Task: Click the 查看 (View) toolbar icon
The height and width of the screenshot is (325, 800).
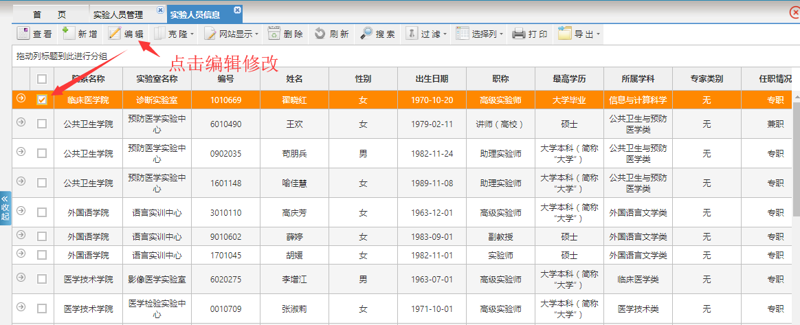Action: (x=34, y=34)
